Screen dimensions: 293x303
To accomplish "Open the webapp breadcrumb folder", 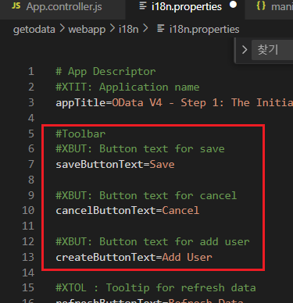I will coord(87,29).
